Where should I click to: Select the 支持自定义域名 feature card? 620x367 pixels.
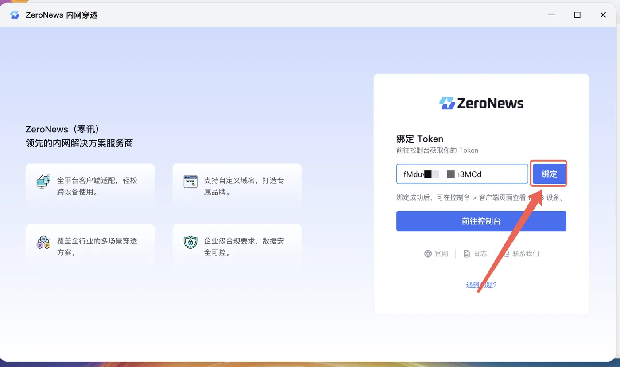click(237, 184)
